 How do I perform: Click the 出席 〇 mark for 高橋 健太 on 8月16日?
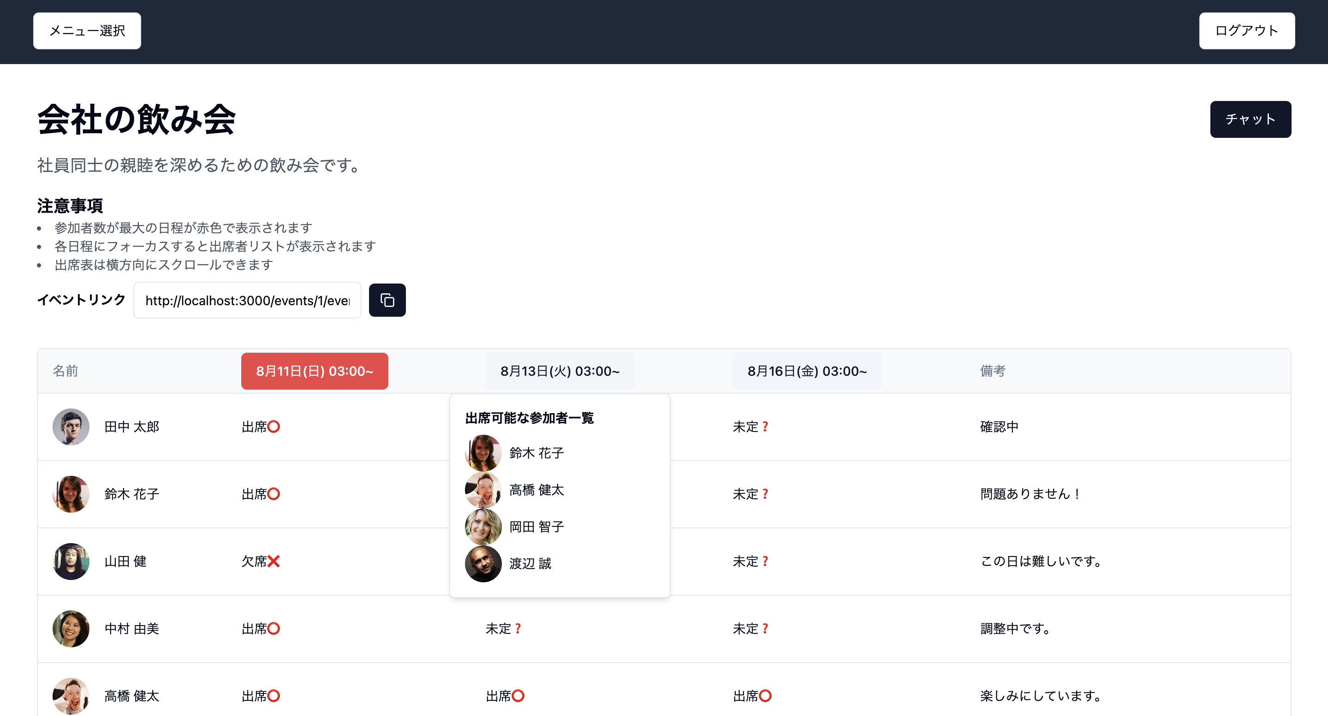[751, 695]
